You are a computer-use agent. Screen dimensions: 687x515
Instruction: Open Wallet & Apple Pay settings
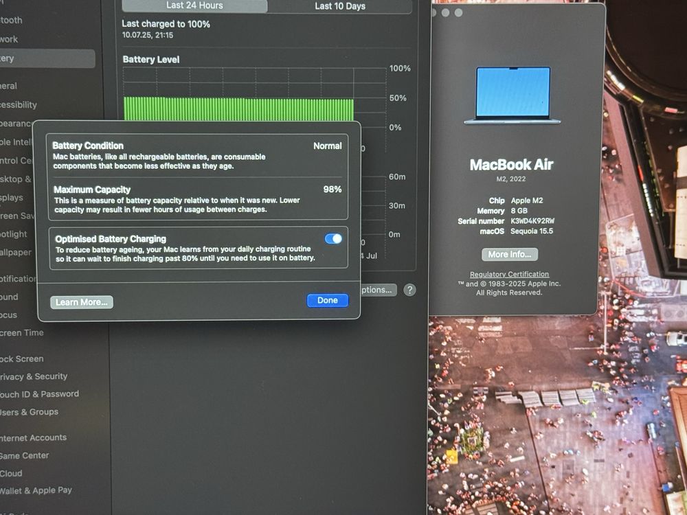tap(36, 490)
